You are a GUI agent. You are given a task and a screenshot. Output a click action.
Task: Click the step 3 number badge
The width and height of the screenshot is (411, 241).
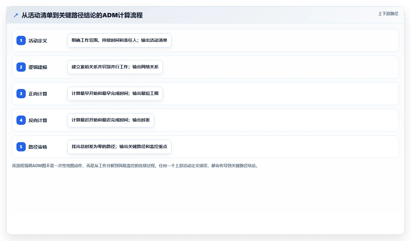pos(21,94)
